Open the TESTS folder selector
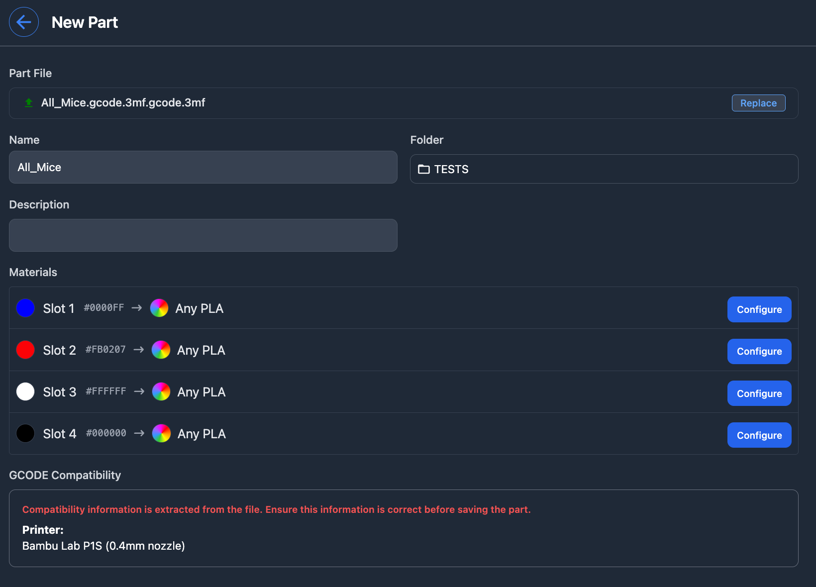The image size is (816, 587). coord(604,169)
